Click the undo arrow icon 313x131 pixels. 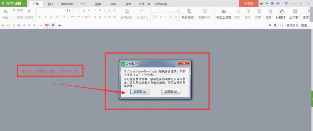click(29, 25)
